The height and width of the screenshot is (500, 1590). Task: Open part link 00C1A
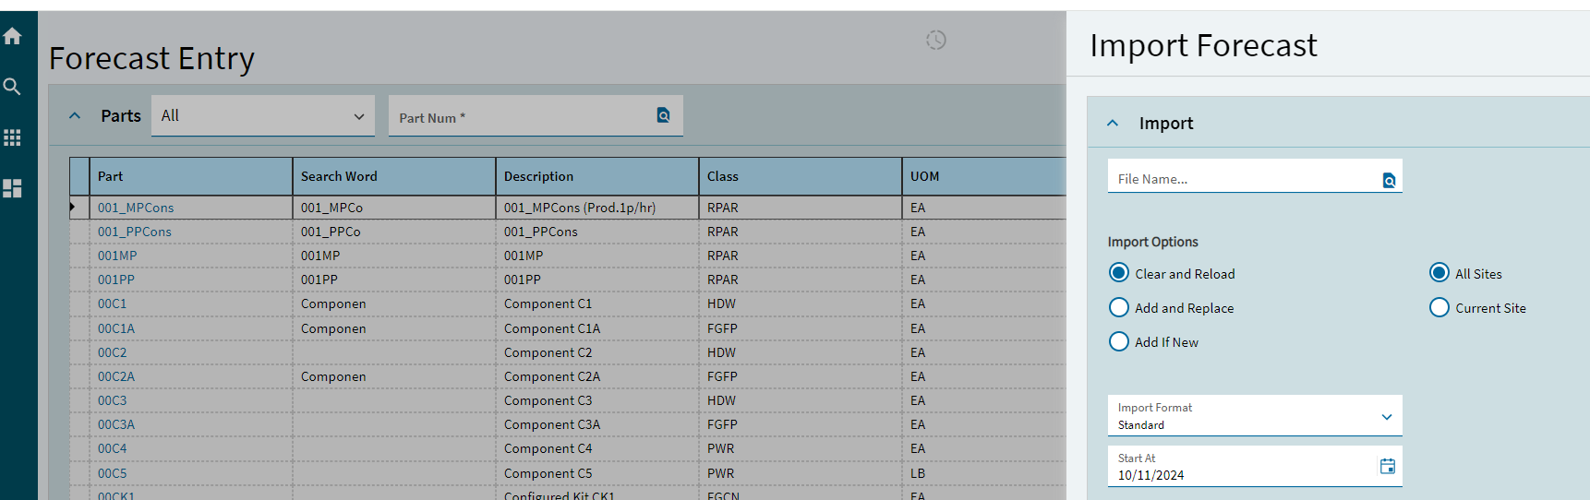116,328
